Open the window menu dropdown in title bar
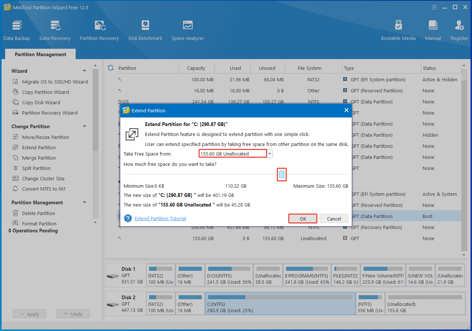 [434, 7]
